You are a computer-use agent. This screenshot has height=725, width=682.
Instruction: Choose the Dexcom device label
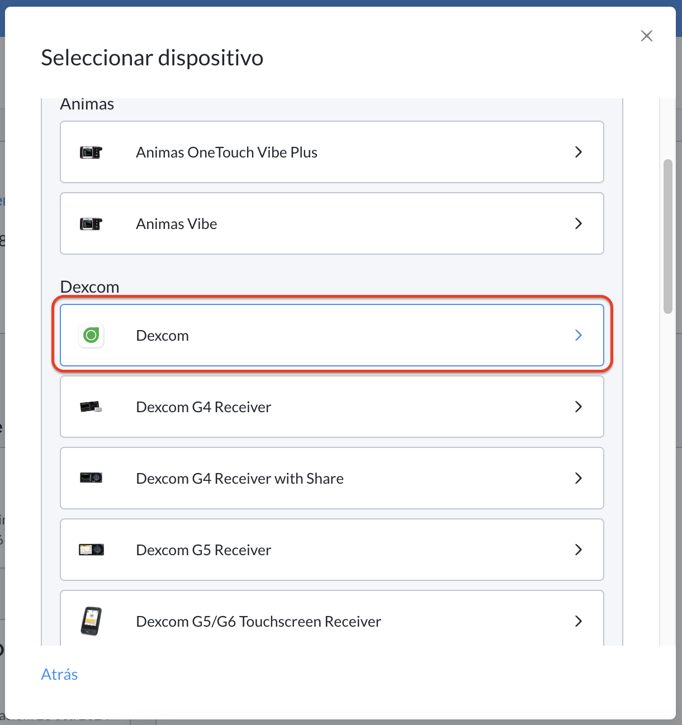(x=163, y=336)
